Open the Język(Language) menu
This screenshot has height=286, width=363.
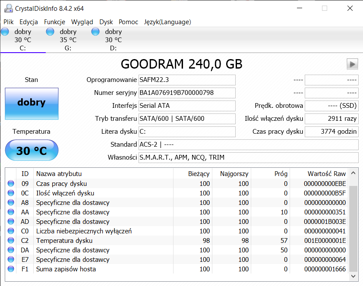pyautogui.click(x=167, y=22)
